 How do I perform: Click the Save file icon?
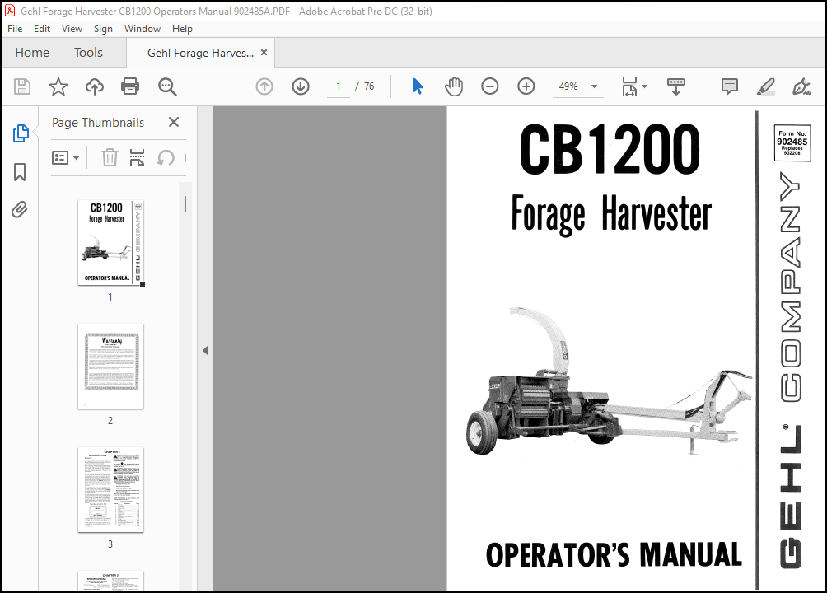pyautogui.click(x=22, y=86)
